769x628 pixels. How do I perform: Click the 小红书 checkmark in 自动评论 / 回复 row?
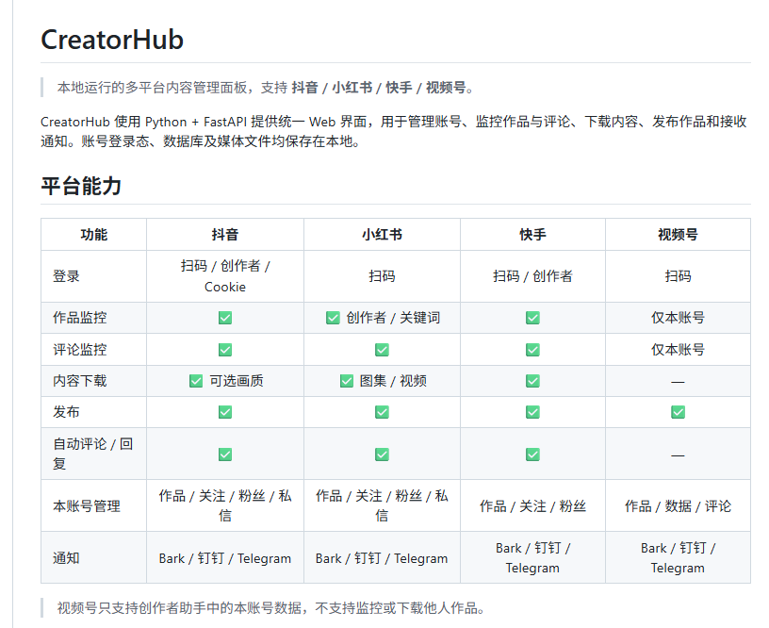pos(382,454)
